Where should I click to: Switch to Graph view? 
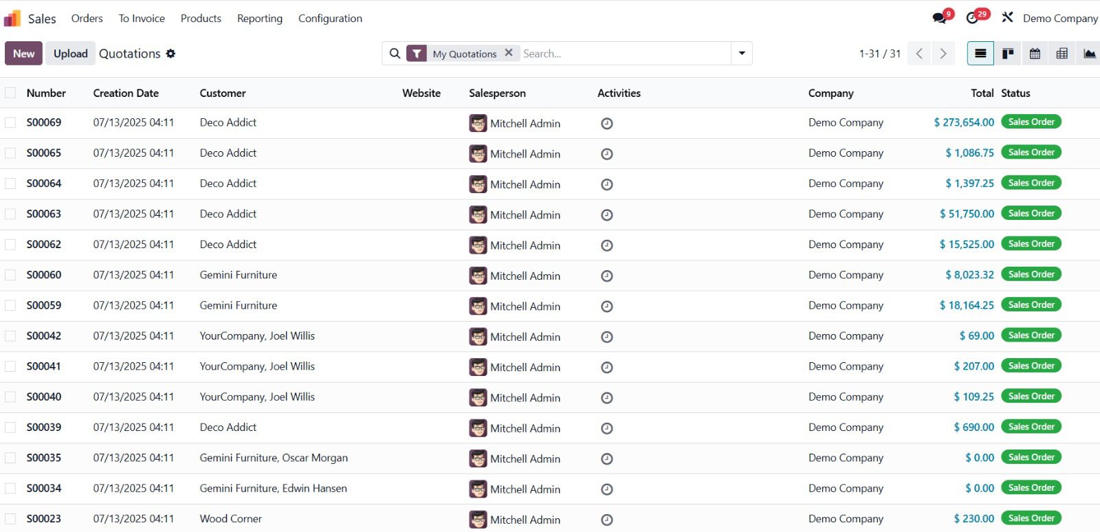click(x=1089, y=54)
